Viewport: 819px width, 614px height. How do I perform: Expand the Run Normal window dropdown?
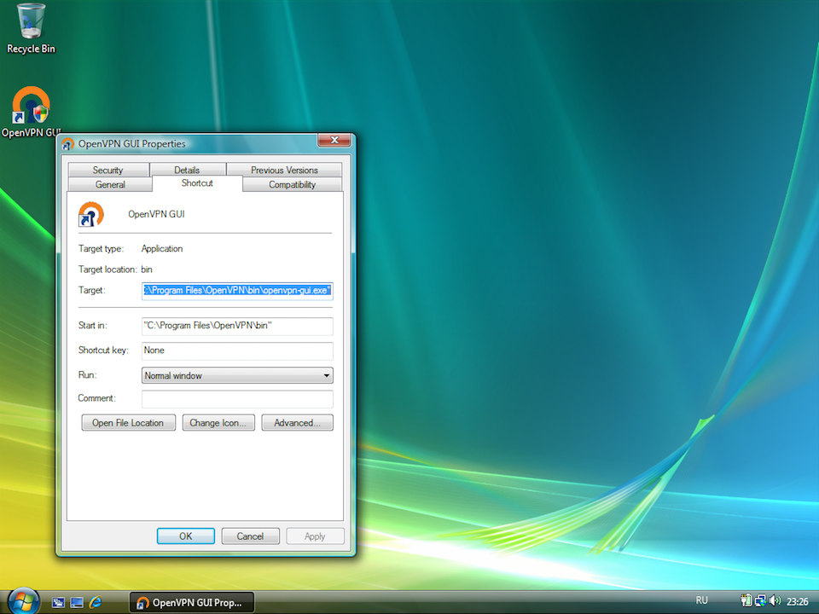[237, 375]
